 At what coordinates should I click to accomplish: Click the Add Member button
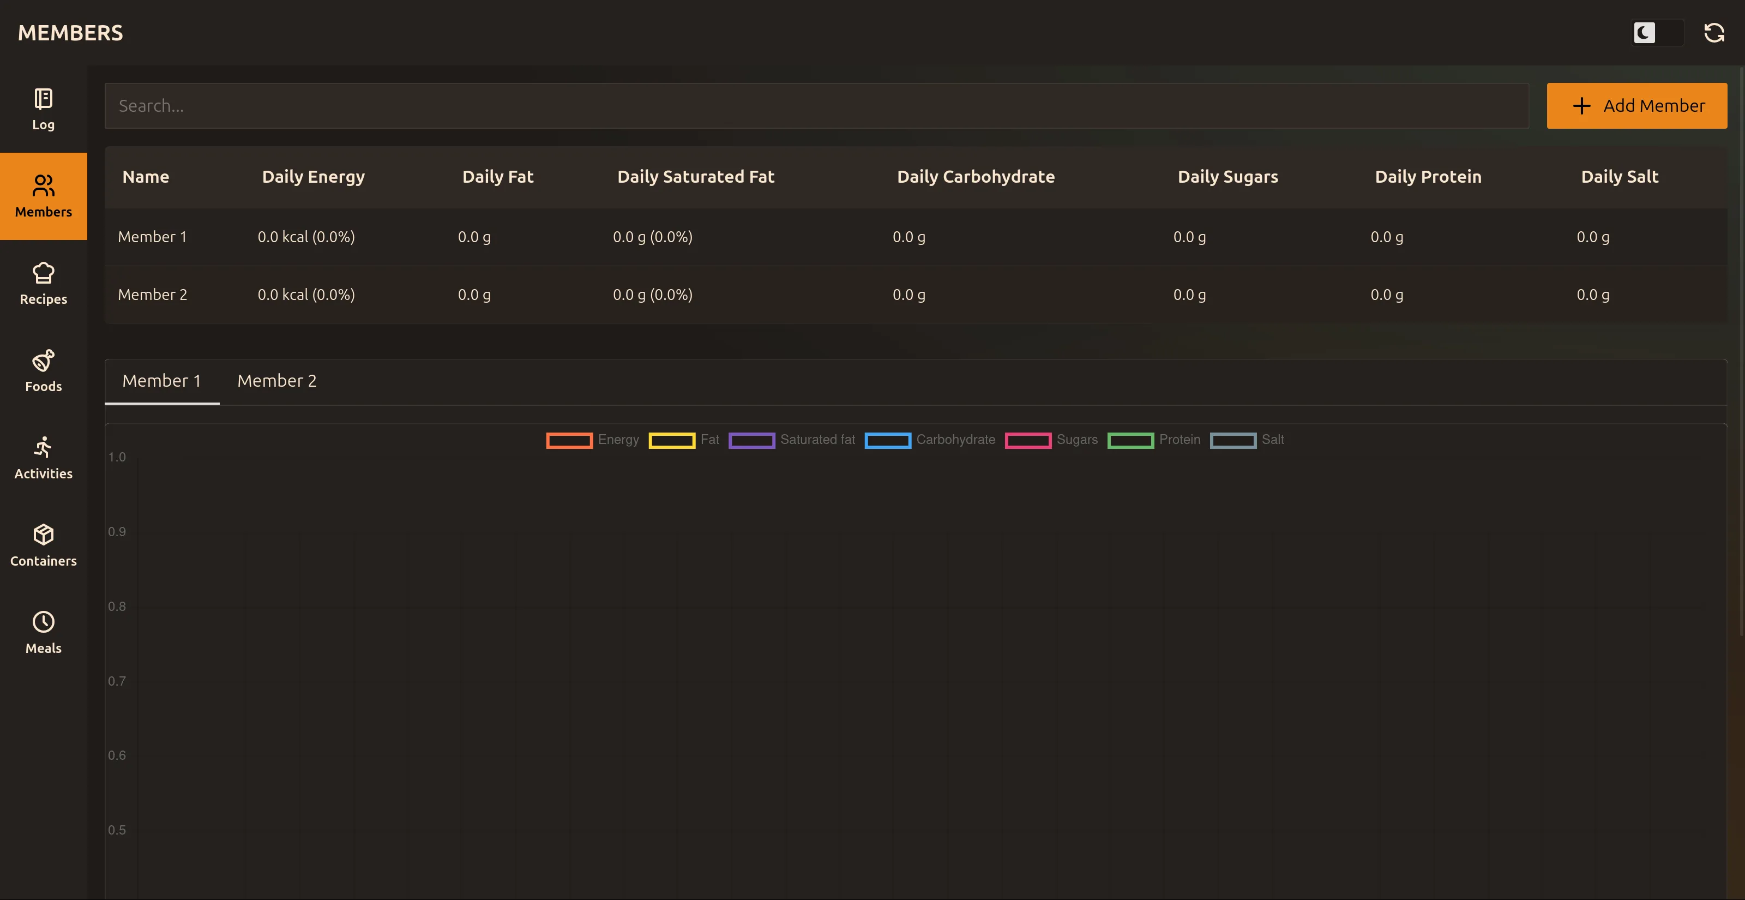pos(1636,106)
